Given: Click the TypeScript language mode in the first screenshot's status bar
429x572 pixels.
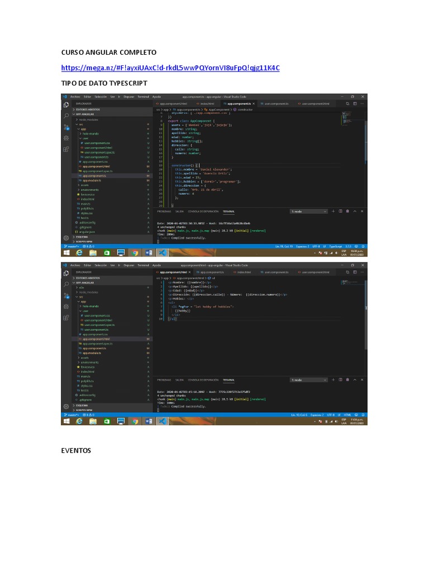Looking at the screenshot, I should pos(336,246).
